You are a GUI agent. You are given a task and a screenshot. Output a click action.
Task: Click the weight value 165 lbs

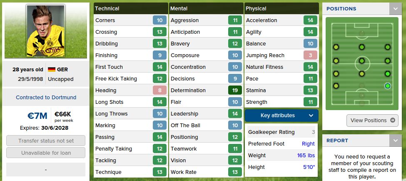[x=306, y=156]
